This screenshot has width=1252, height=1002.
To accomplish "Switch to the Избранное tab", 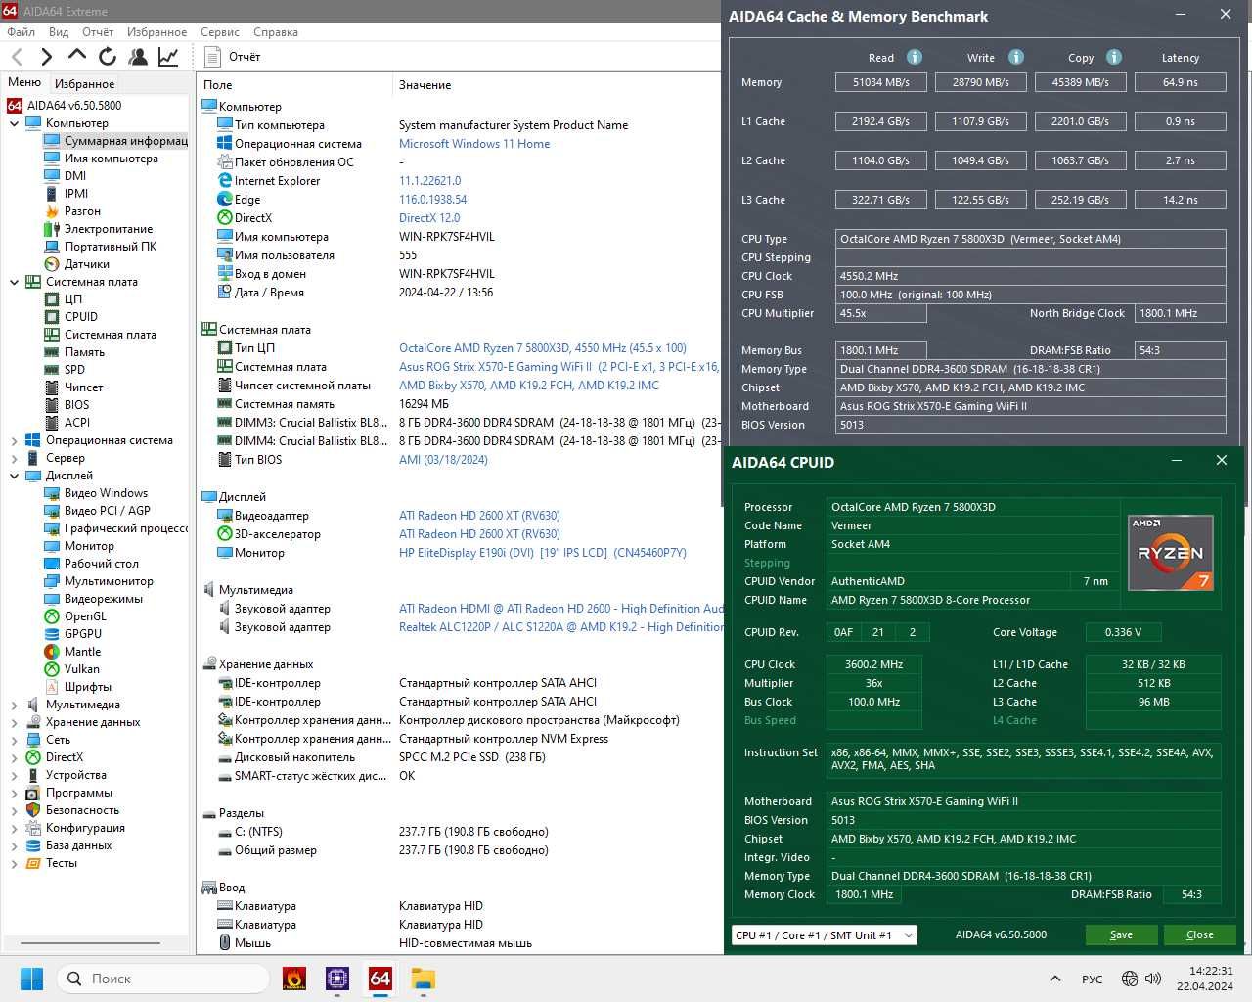I will coord(85,84).
